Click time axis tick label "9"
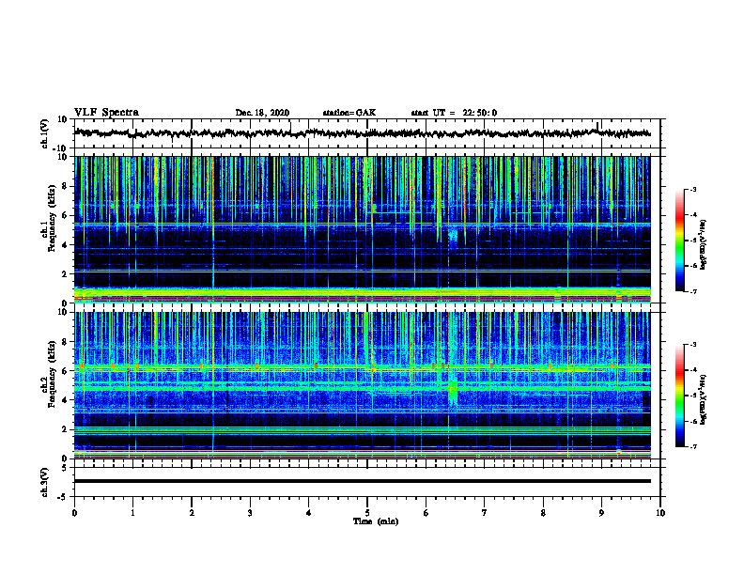The width and height of the screenshot is (744, 575). tap(601, 513)
